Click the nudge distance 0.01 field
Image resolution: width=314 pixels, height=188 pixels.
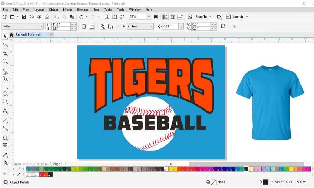point(171,26)
